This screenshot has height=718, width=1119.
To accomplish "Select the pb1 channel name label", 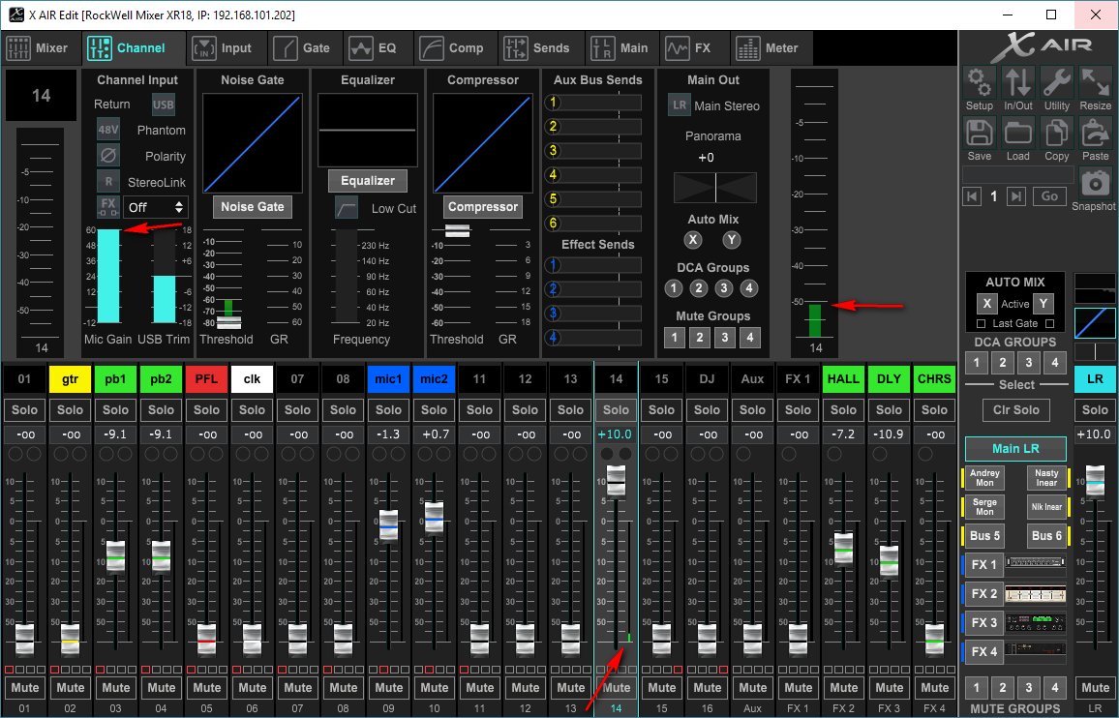I will tap(115, 379).
